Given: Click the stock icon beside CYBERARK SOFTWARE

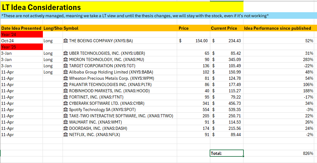Looking at the screenshot, I should tap(66, 104).
